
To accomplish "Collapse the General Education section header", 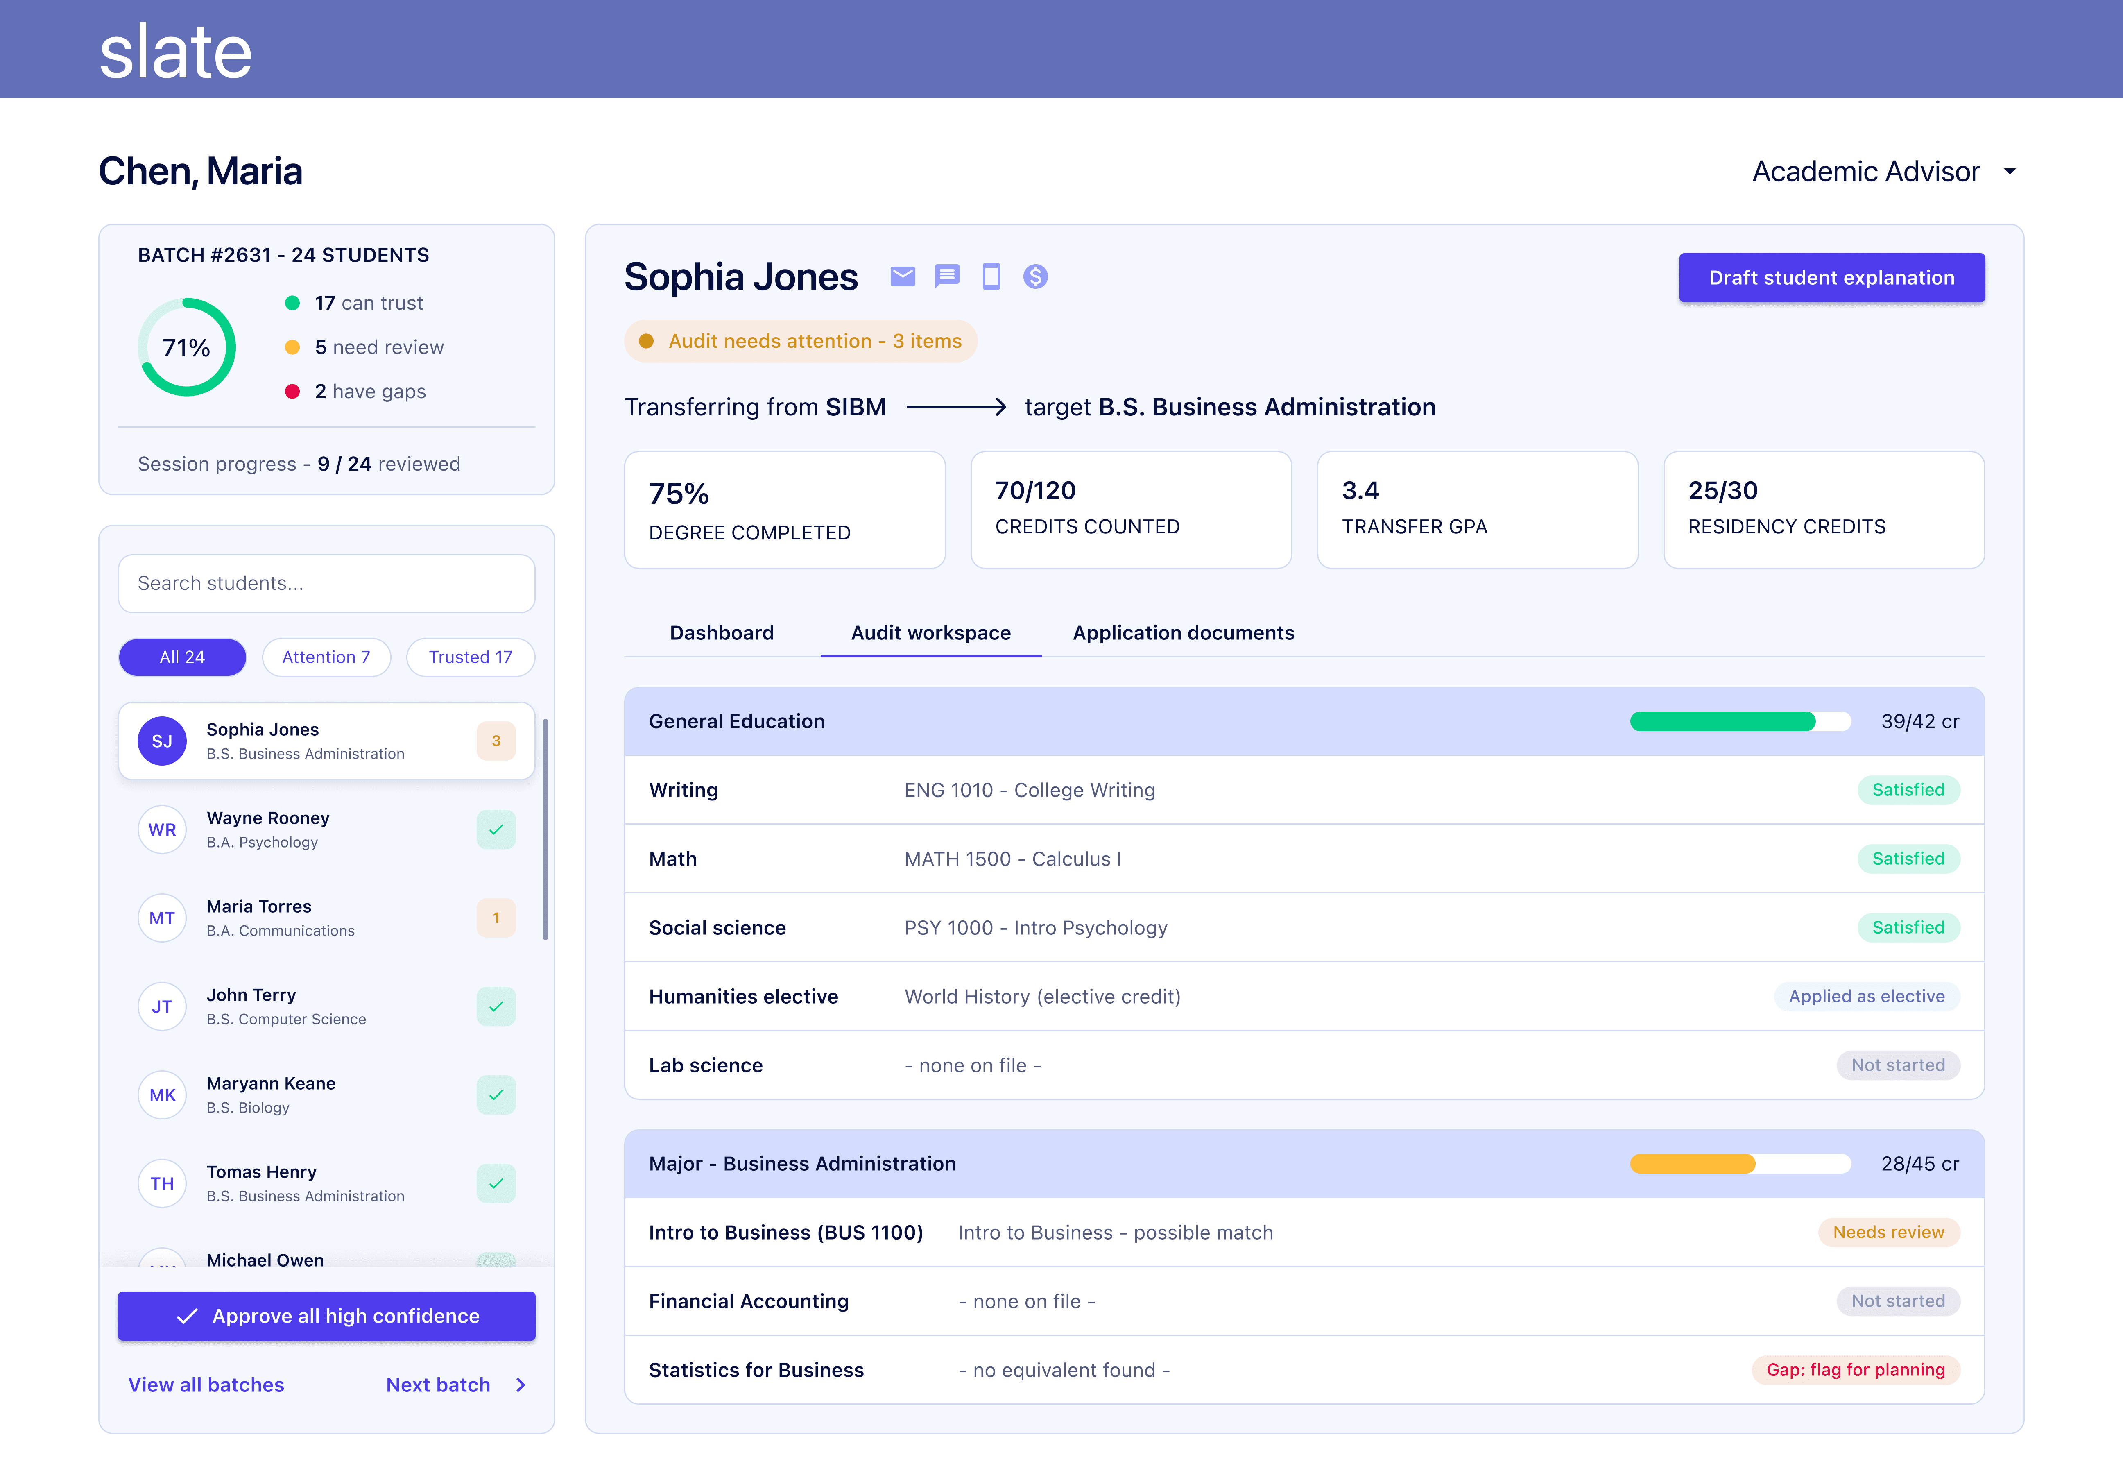I will point(1305,722).
